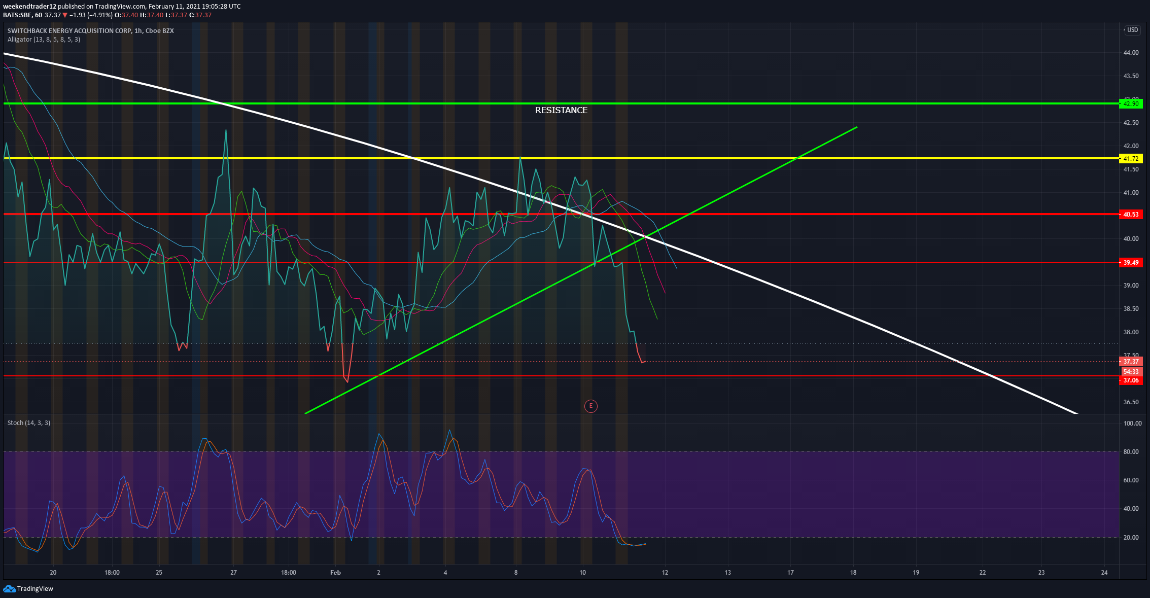Click the weekendtrader12 author name

pos(29,6)
